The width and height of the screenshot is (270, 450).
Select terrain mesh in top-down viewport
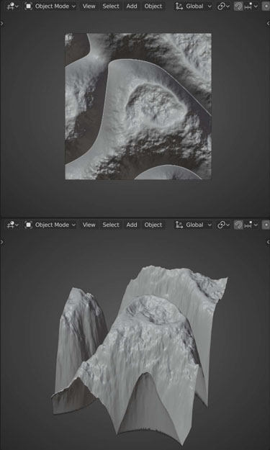pyautogui.click(x=138, y=106)
